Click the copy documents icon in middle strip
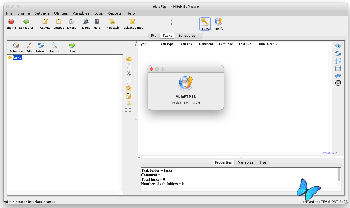The width and height of the screenshot is (350, 208). [129, 66]
